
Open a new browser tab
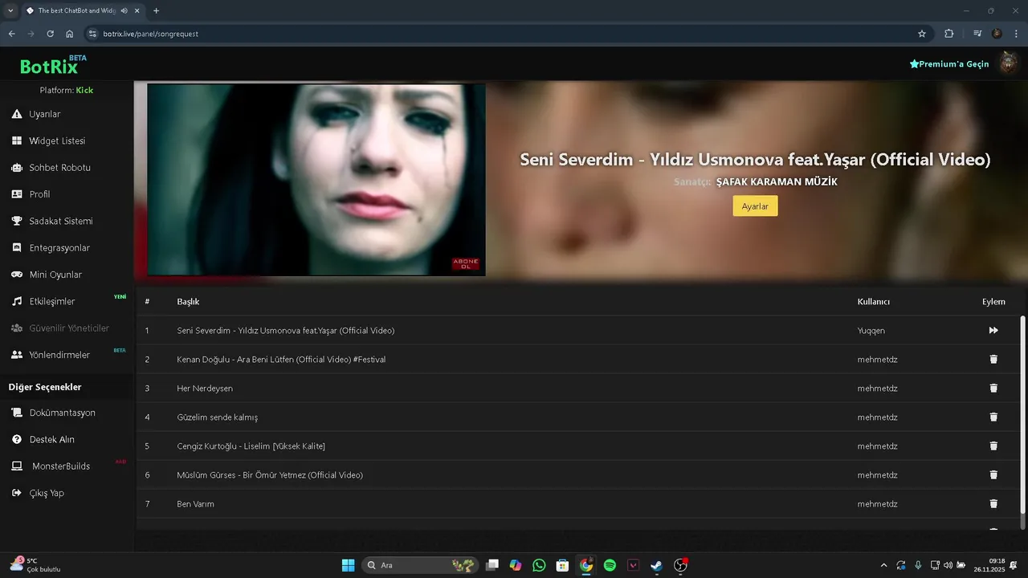pyautogui.click(x=156, y=10)
